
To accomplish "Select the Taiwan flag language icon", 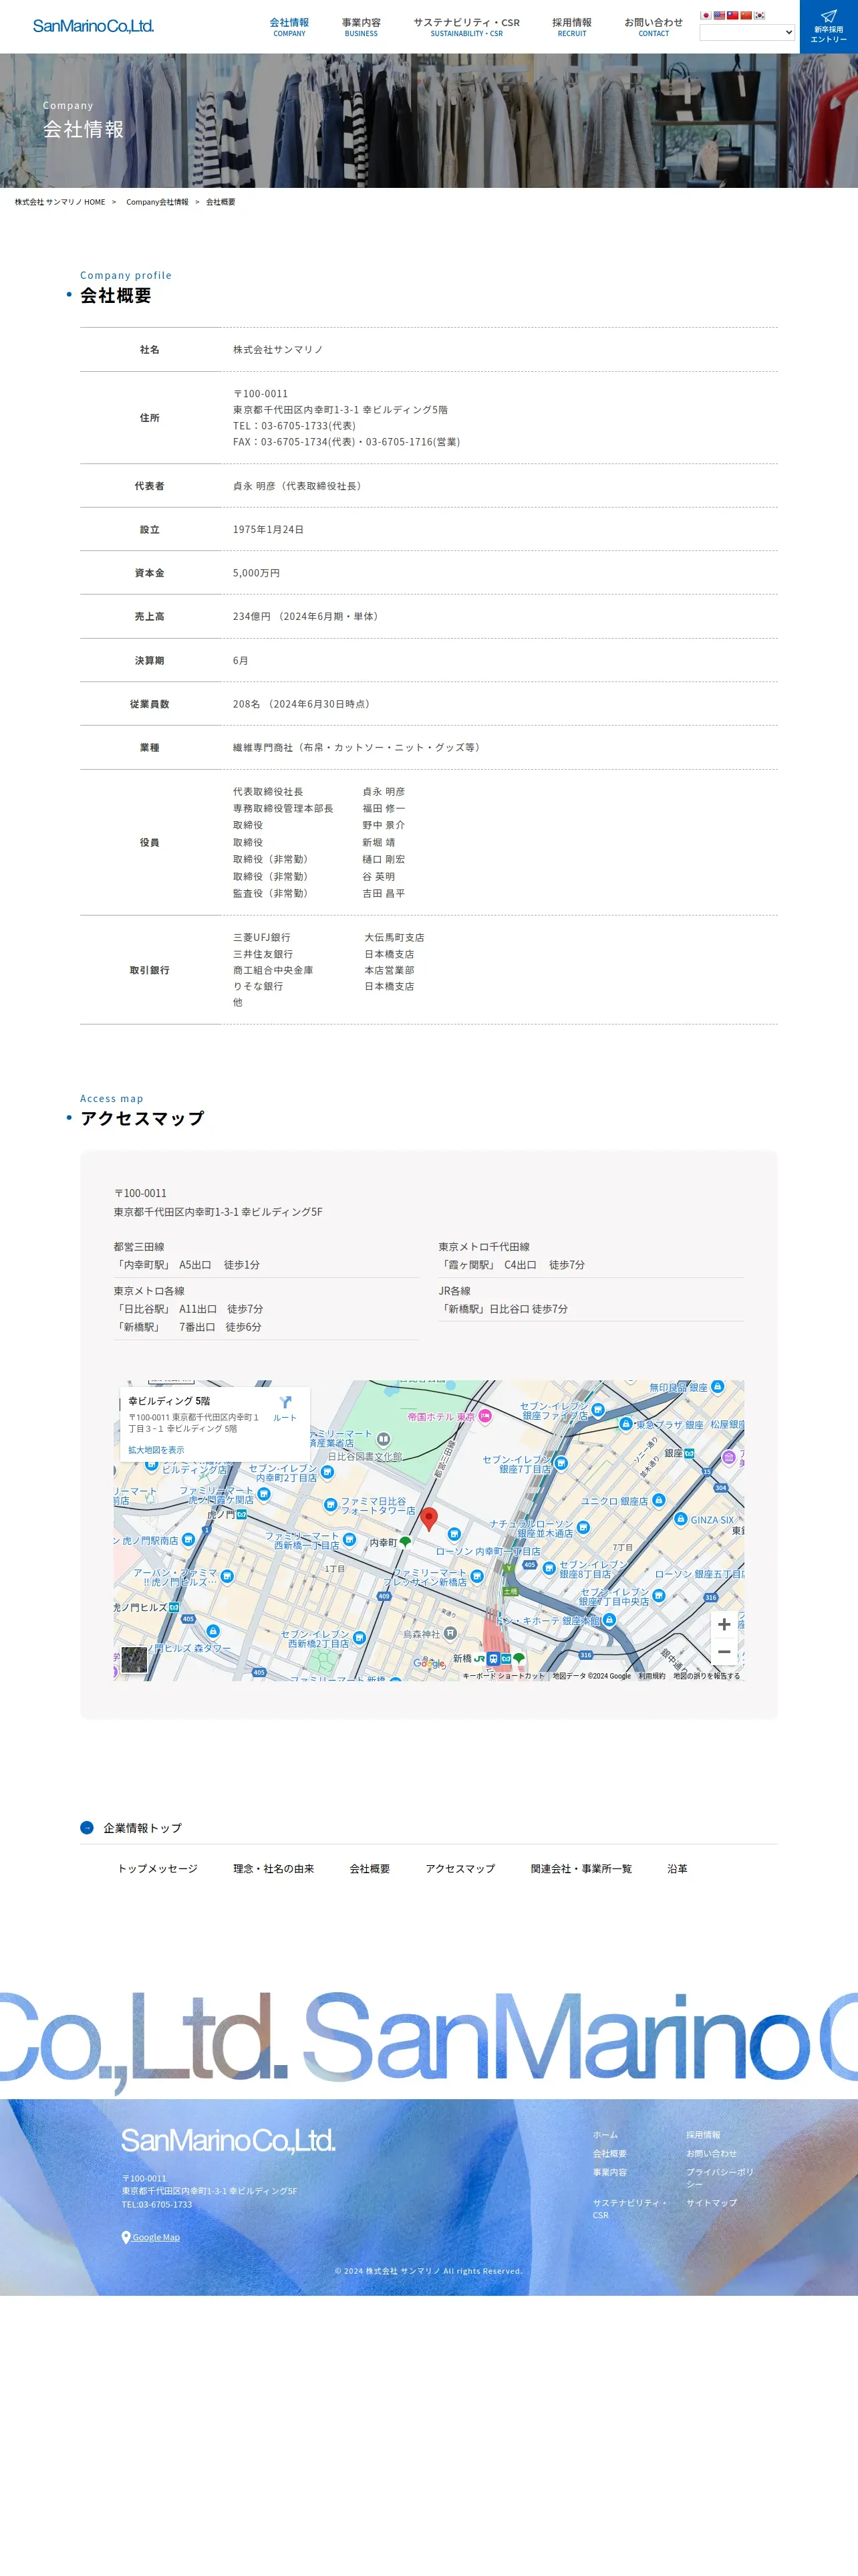I will click(732, 15).
